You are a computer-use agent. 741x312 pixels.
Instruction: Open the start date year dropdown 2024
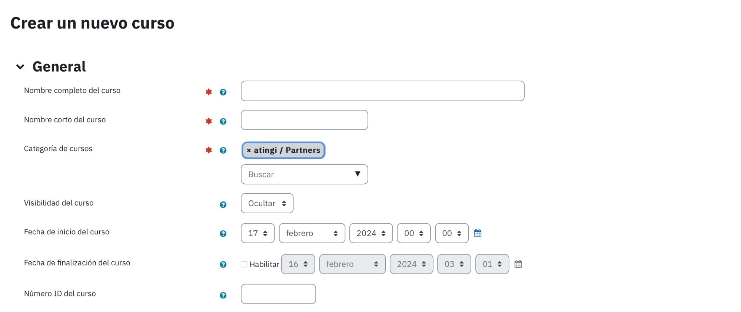371,233
